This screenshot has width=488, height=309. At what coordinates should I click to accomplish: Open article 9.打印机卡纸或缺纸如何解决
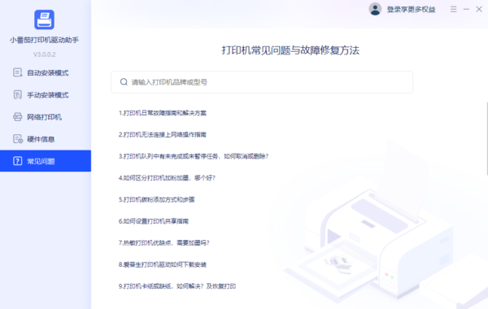pos(177,286)
